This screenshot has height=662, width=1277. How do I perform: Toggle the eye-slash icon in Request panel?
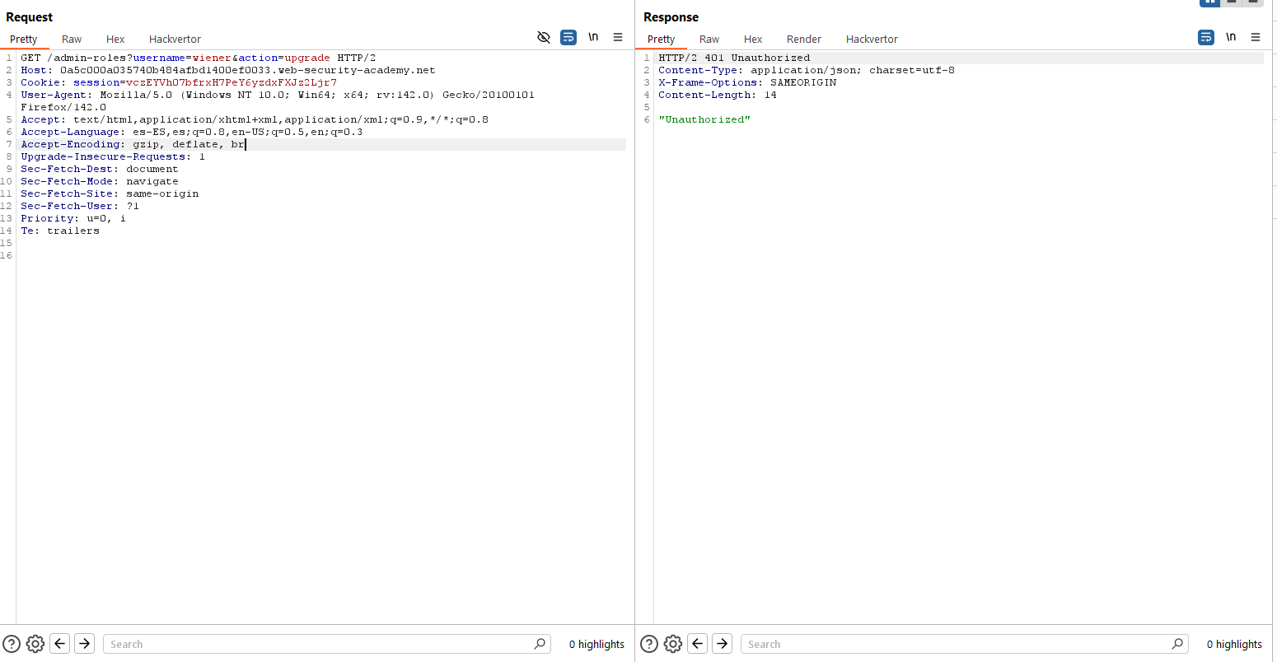point(544,38)
